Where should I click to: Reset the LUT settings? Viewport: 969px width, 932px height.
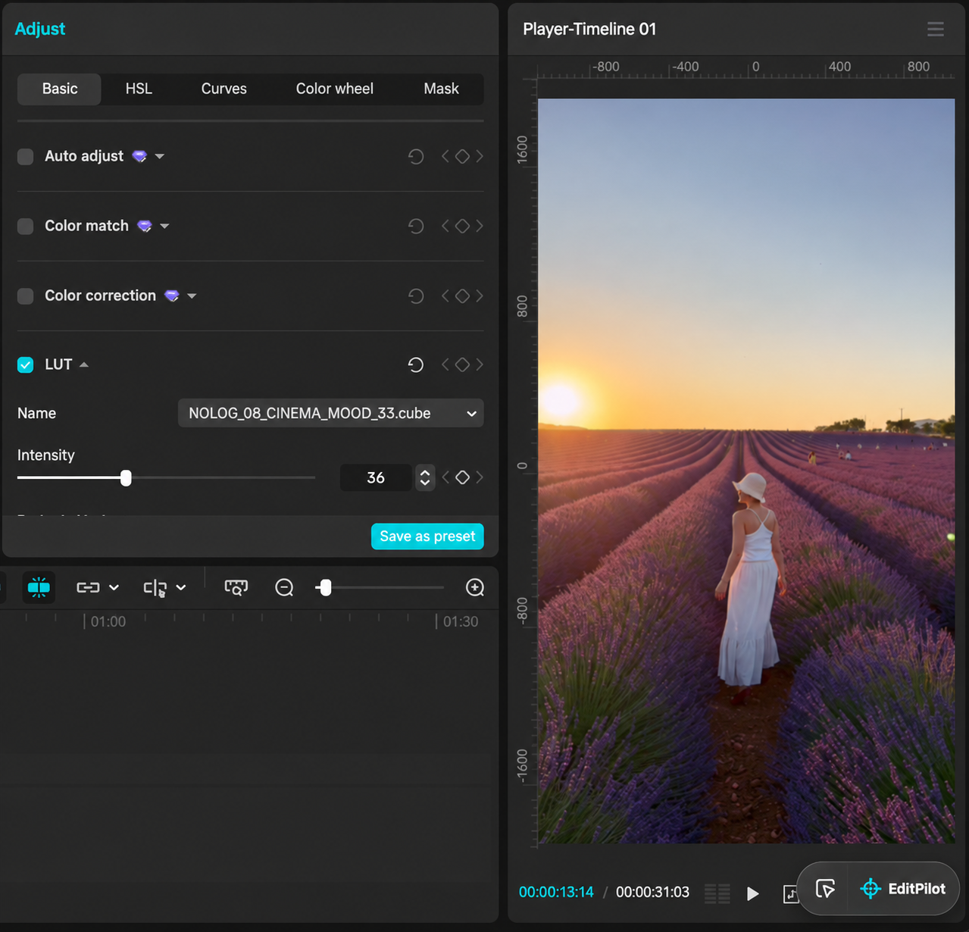point(416,365)
